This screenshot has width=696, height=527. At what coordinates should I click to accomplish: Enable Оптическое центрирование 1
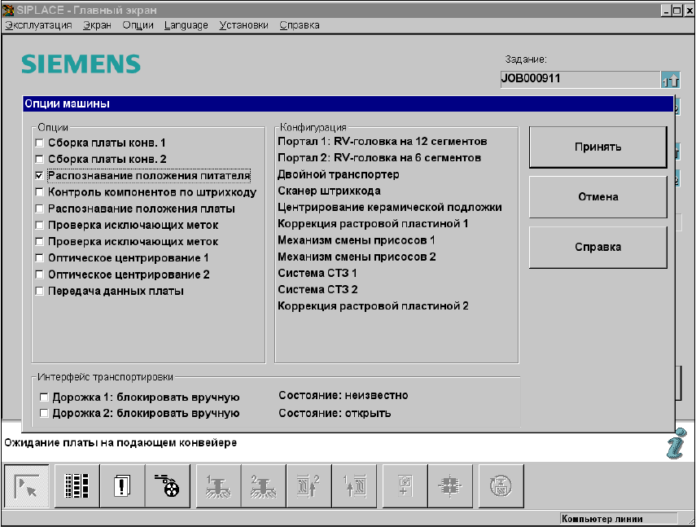coord(40,258)
